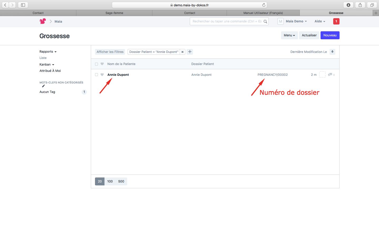Tick the Annie Dupont row checkbox

[97, 75]
